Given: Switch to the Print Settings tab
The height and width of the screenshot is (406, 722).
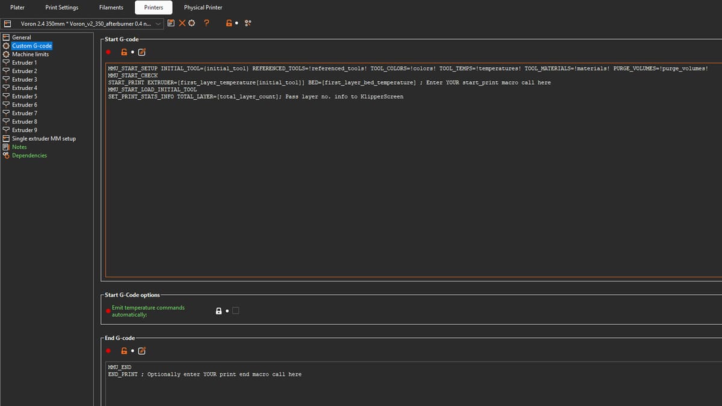Looking at the screenshot, I should tap(62, 7).
